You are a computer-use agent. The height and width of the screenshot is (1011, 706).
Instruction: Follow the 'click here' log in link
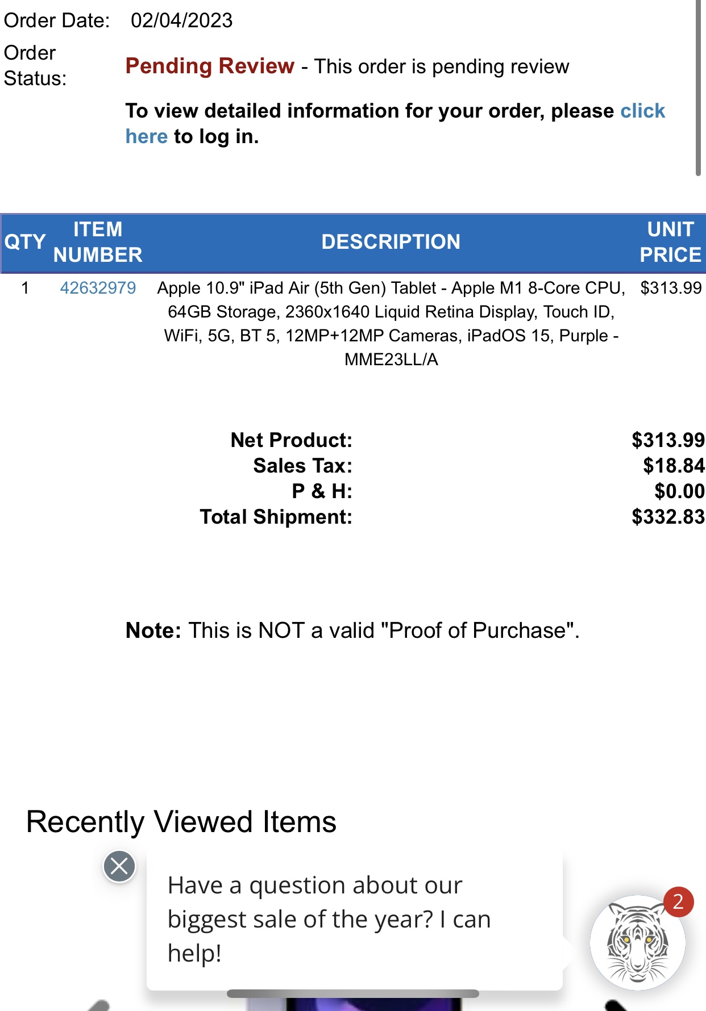pyautogui.click(x=642, y=111)
